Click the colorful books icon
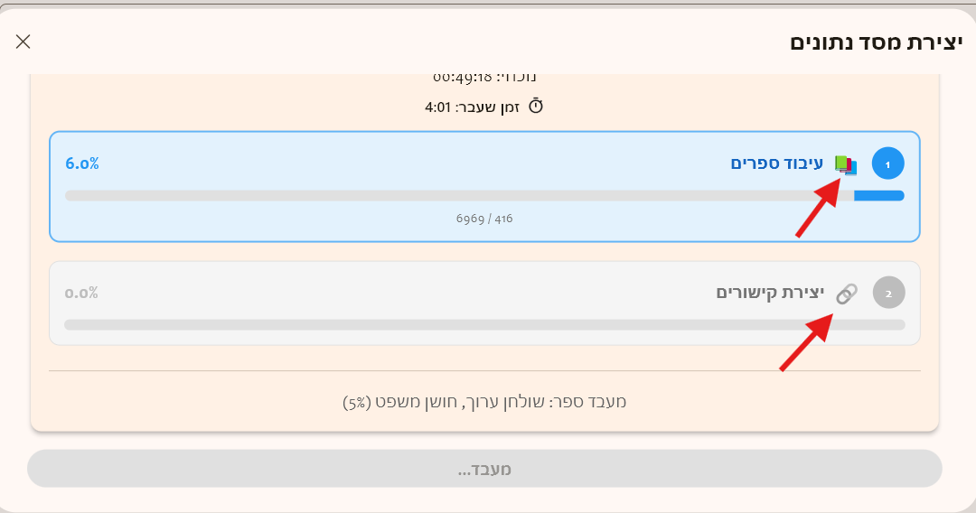The width and height of the screenshot is (976, 513). (x=845, y=164)
